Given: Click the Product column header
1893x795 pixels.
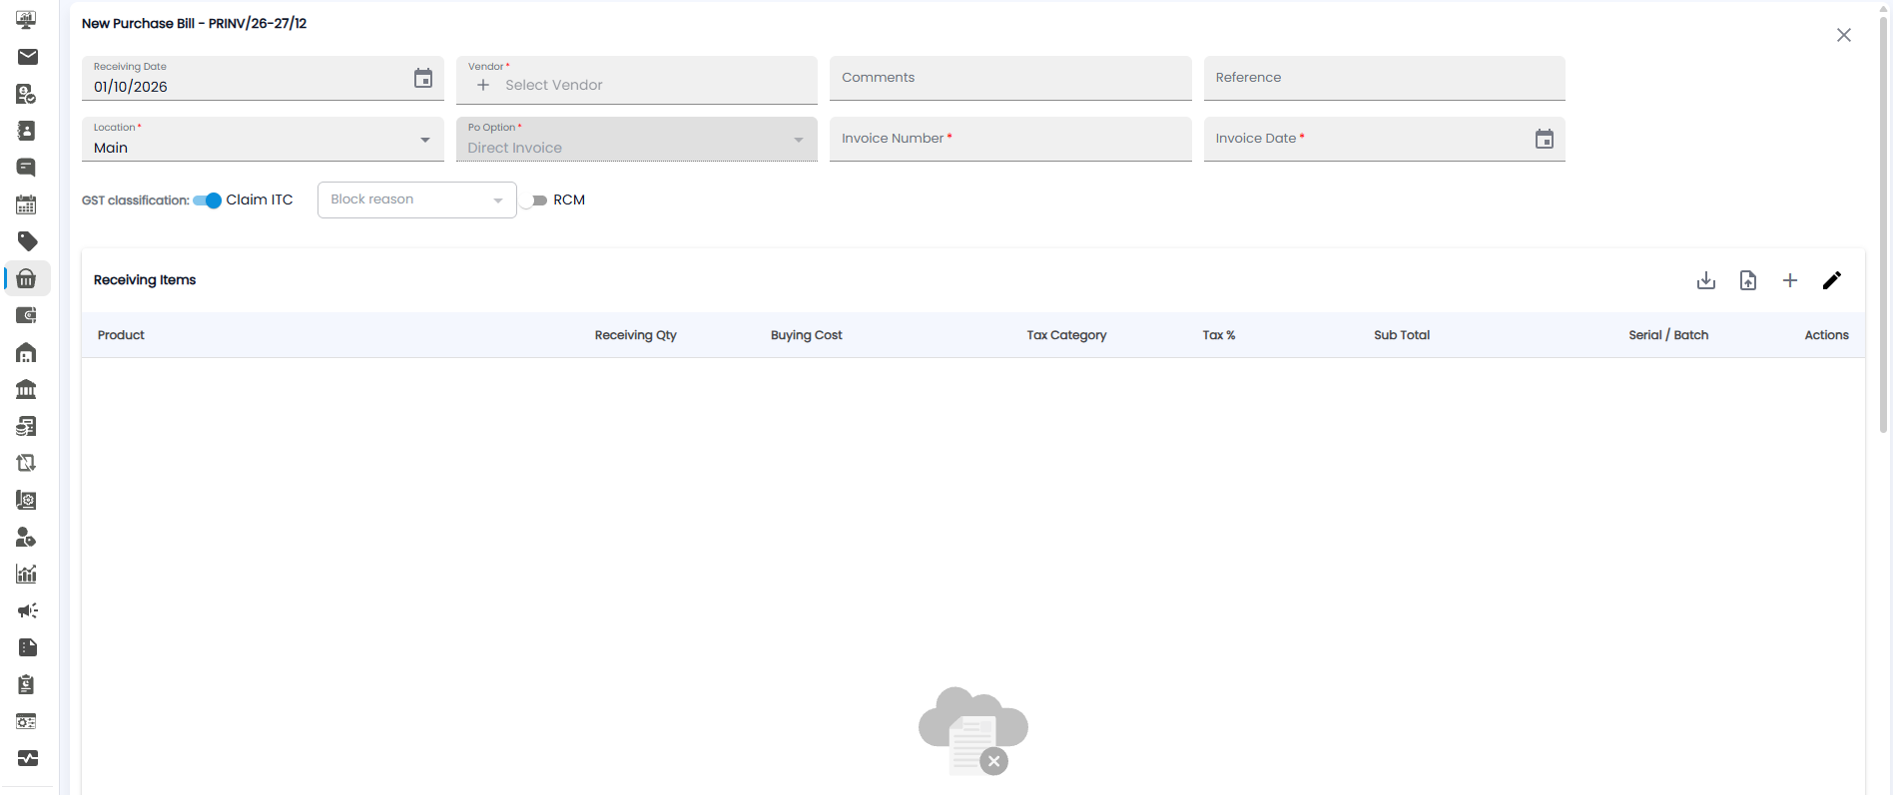Looking at the screenshot, I should click(121, 335).
